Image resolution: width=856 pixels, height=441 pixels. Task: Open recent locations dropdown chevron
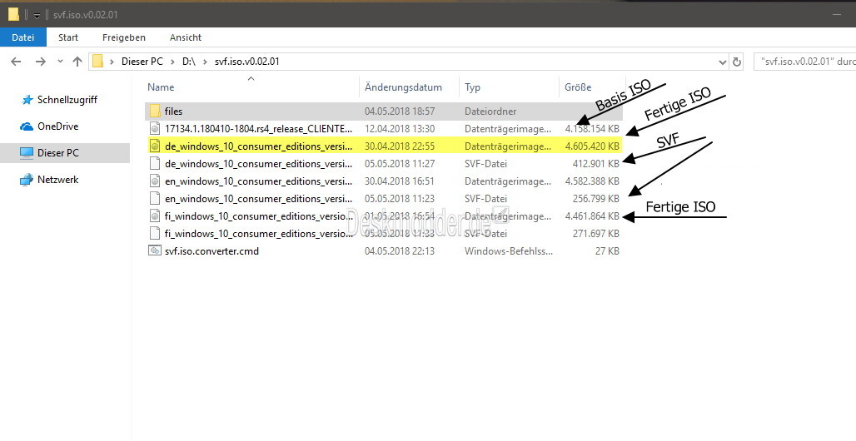click(60, 62)
